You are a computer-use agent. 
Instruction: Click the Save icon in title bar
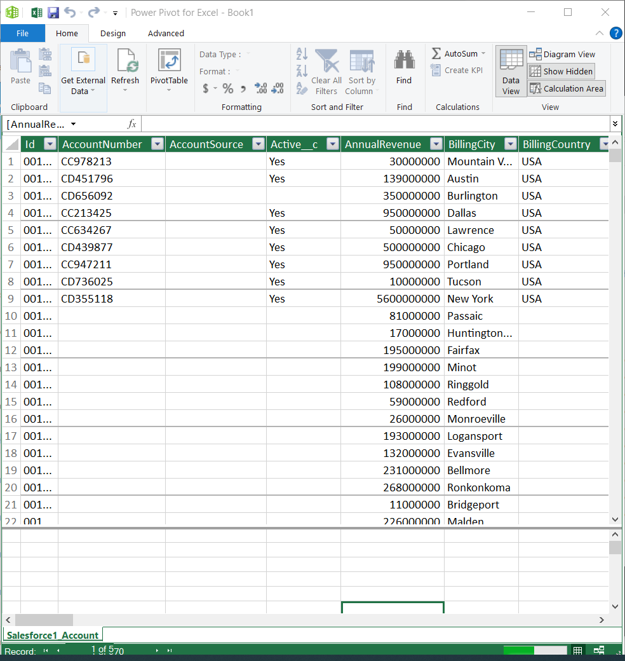coord(53,13)
